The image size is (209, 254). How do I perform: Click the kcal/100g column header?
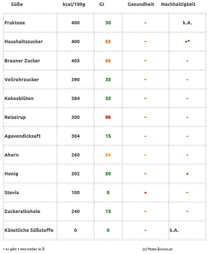(x=74, y=4)
